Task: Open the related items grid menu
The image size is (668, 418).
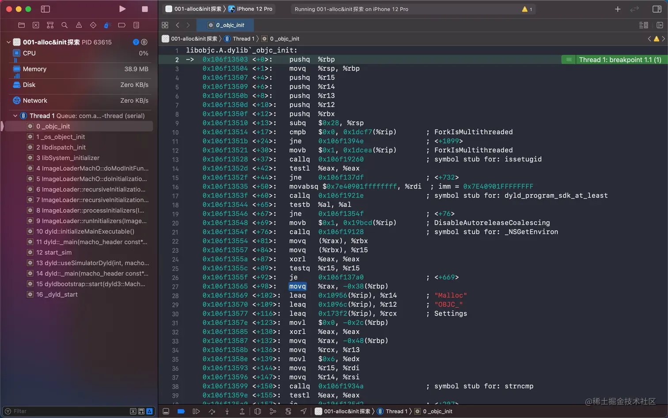Action: [x=165, y=25]
